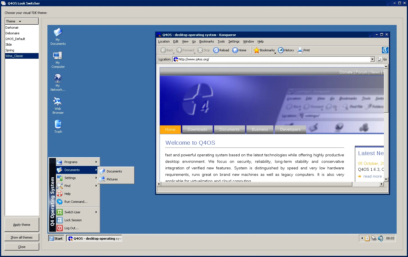Expand the Settings submenu arrow

pyautogui.click(x=96, y=178)
